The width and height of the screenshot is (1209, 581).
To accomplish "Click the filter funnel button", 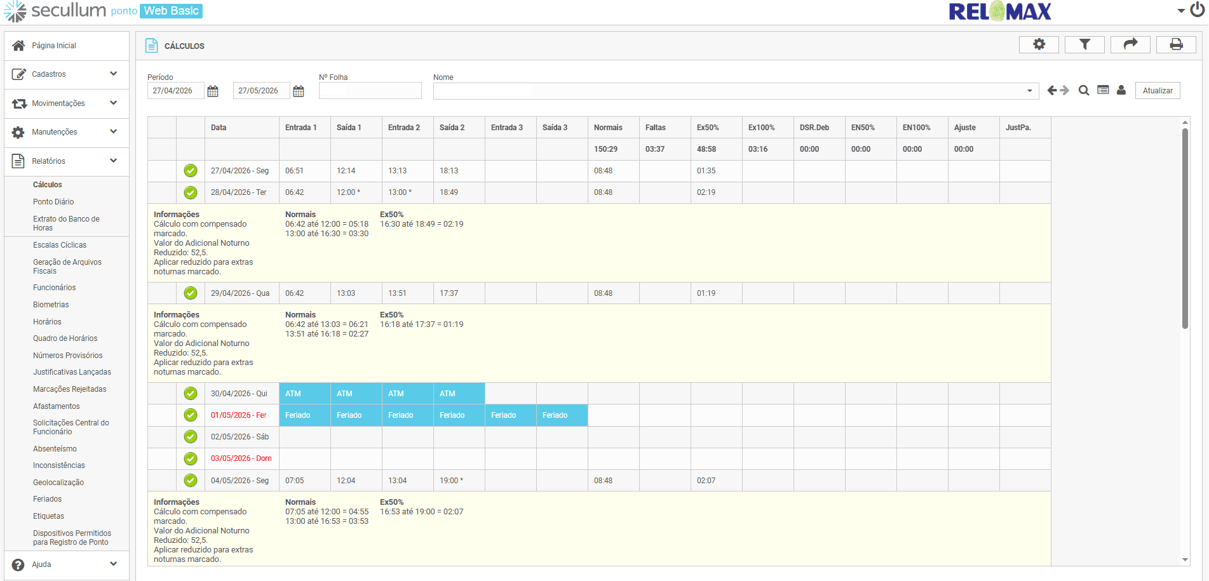I will coord(1084,44).
